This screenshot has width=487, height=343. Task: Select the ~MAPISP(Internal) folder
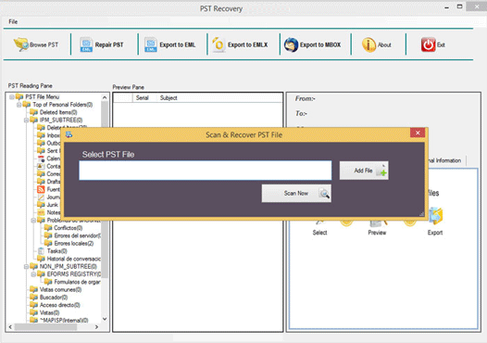pyautogui.click(x=64, y=320)
